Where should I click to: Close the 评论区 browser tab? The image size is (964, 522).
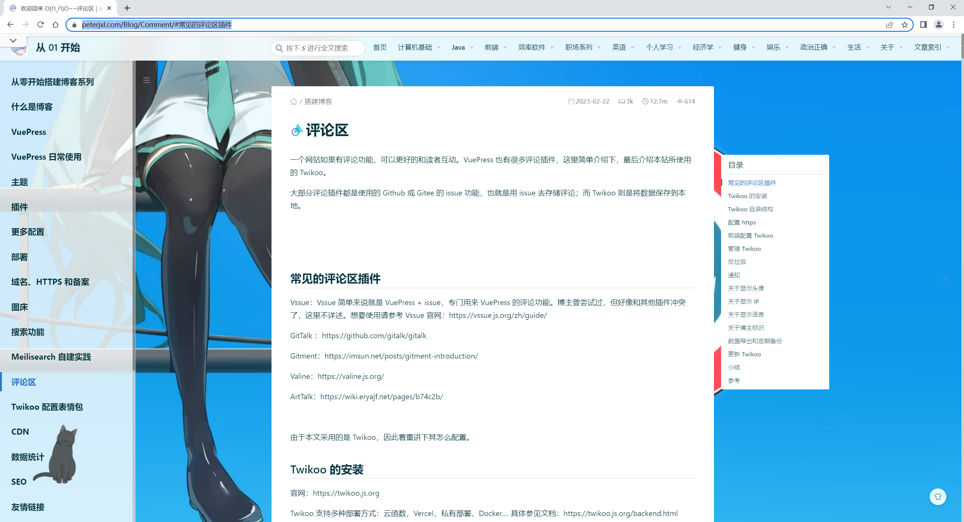click(x=109, y=8)
